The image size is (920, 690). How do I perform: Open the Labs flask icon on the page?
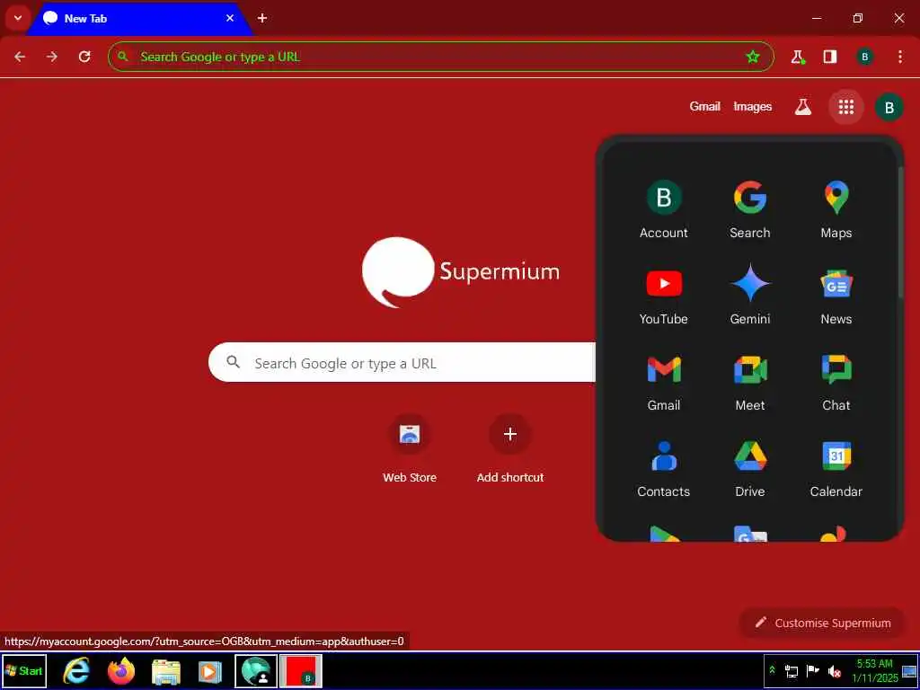coord(802,107)
